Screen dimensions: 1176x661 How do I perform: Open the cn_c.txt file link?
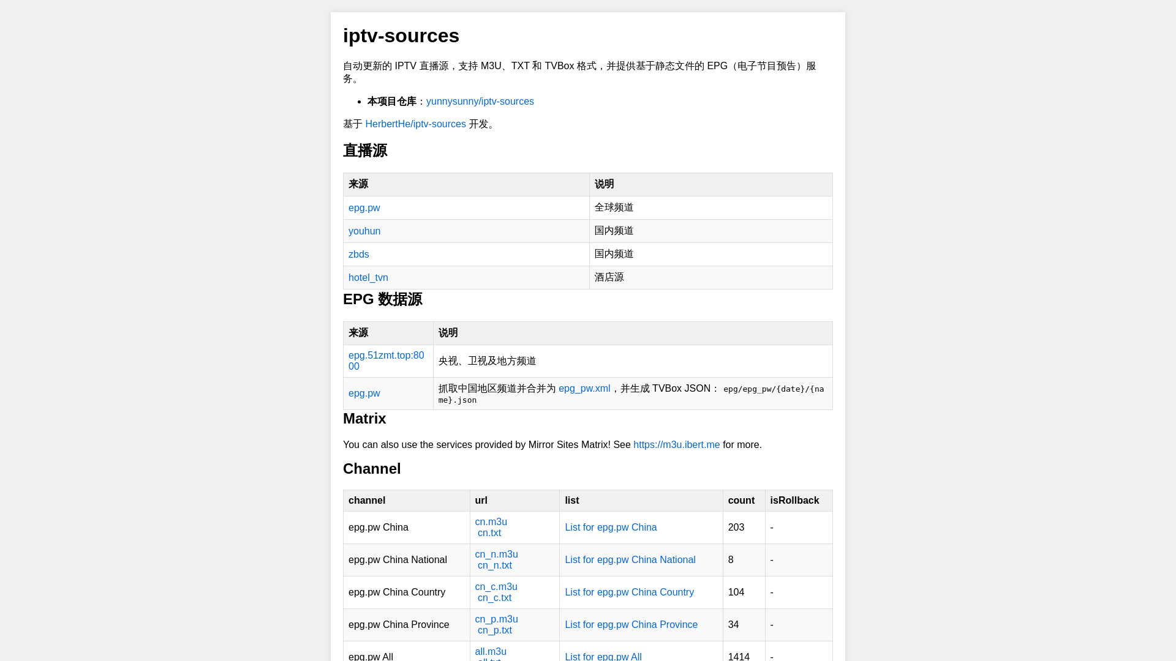(x=494, y=598)
